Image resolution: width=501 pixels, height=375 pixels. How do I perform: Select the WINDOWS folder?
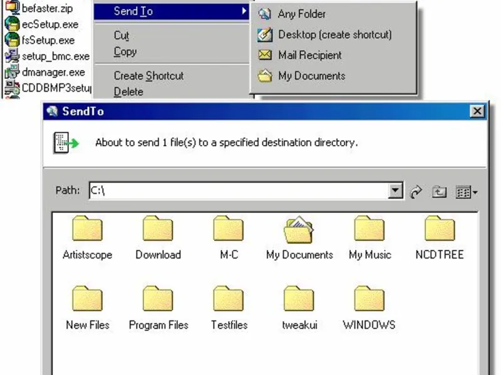(x=369, y=308)
